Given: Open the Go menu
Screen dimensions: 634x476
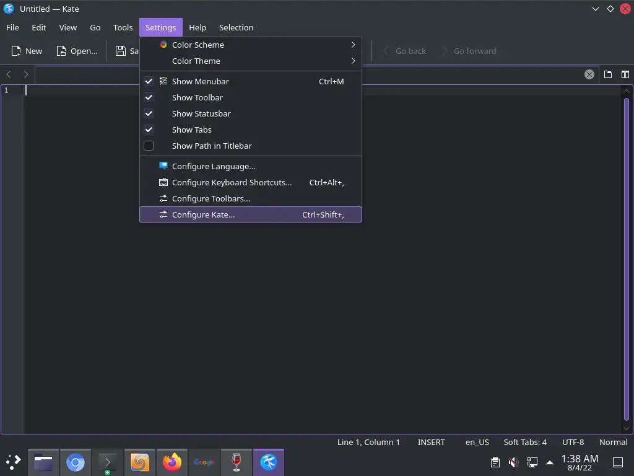Looking at the screenshot, I should point(95,27).
